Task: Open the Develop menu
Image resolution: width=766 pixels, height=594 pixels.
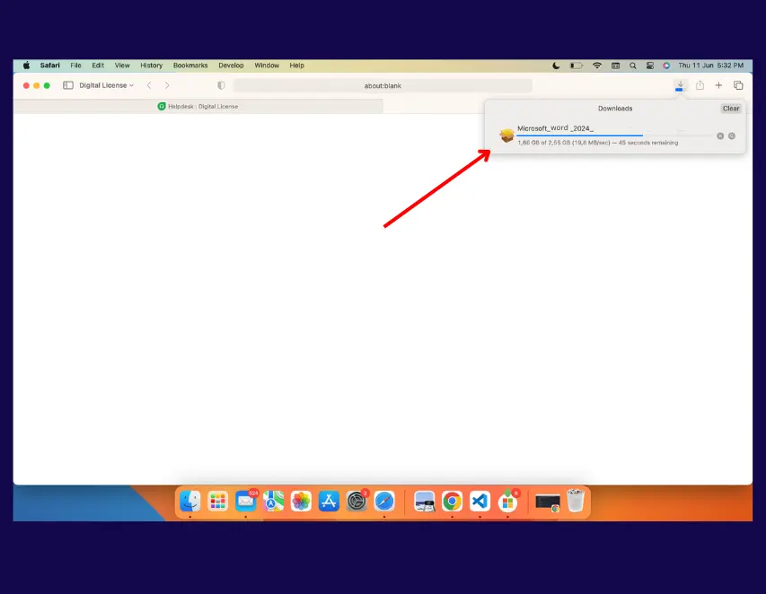Action: coord(231,66)
